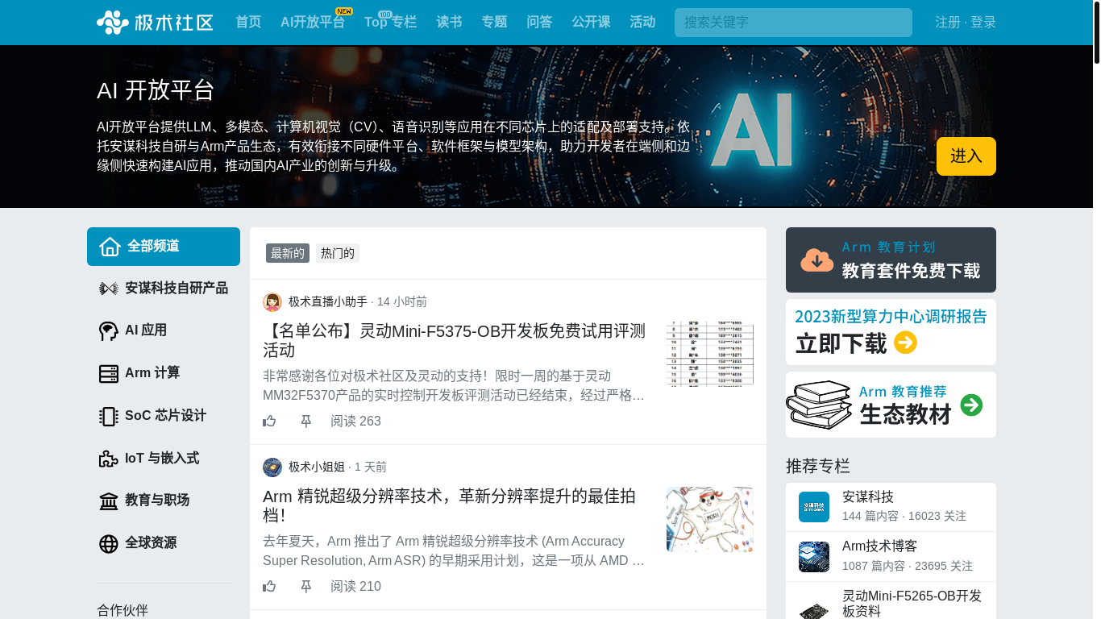The height and width of the screenshot is (619, 1101).
Task: Open 专题 in the navigation
Action: click(x=494, y=22)
